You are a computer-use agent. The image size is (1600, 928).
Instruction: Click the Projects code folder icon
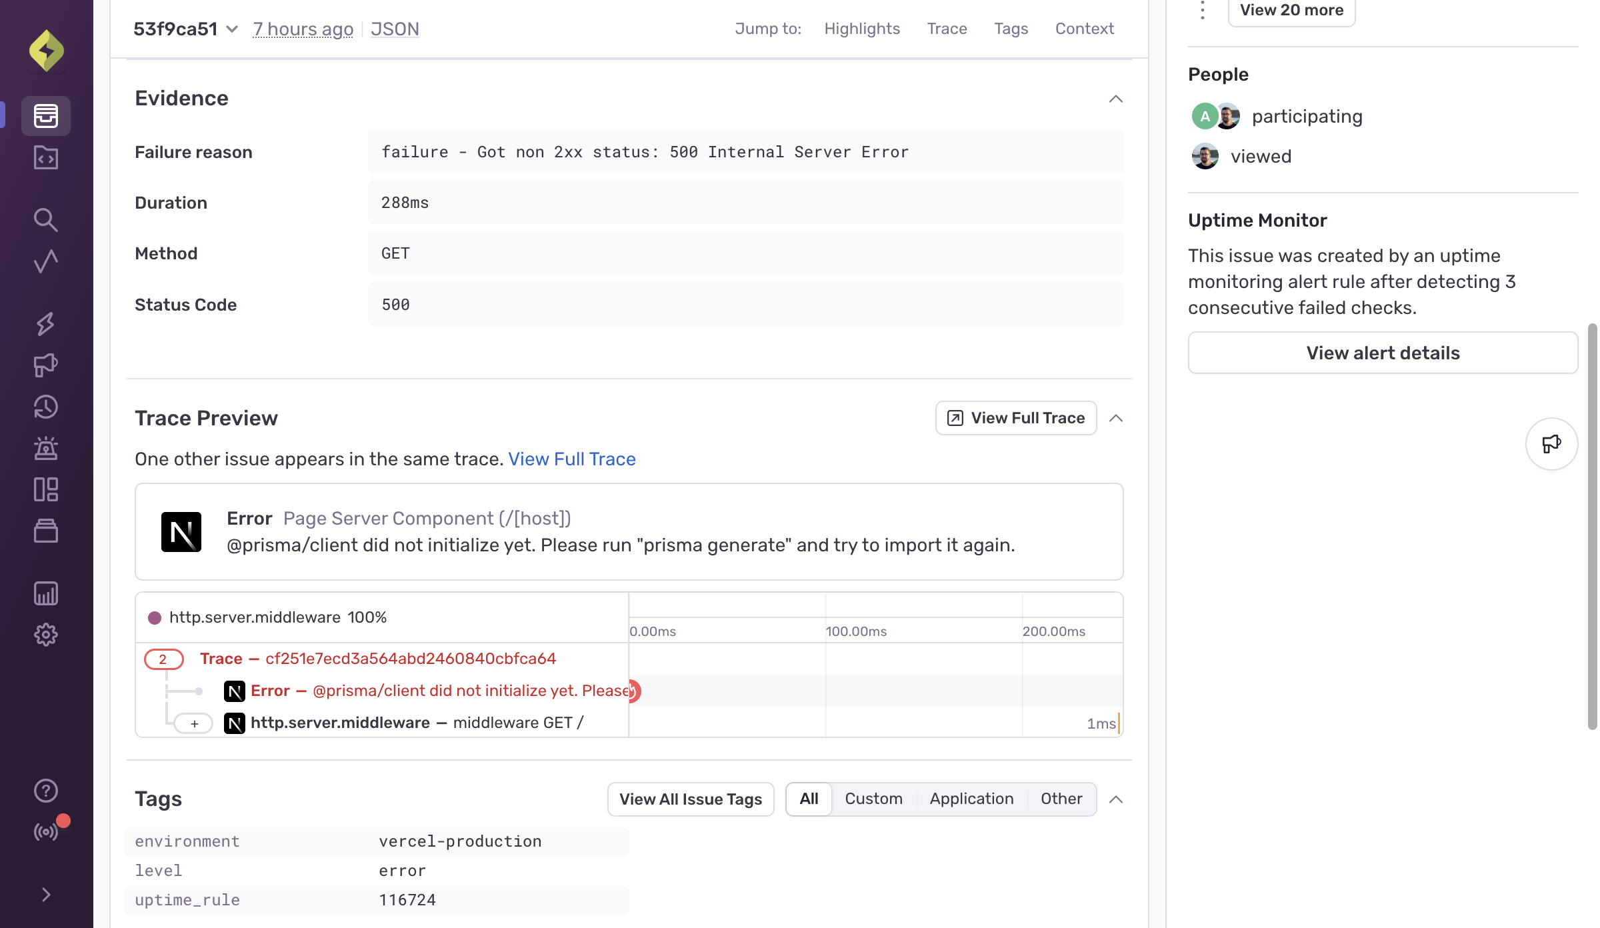click(46, 158)
